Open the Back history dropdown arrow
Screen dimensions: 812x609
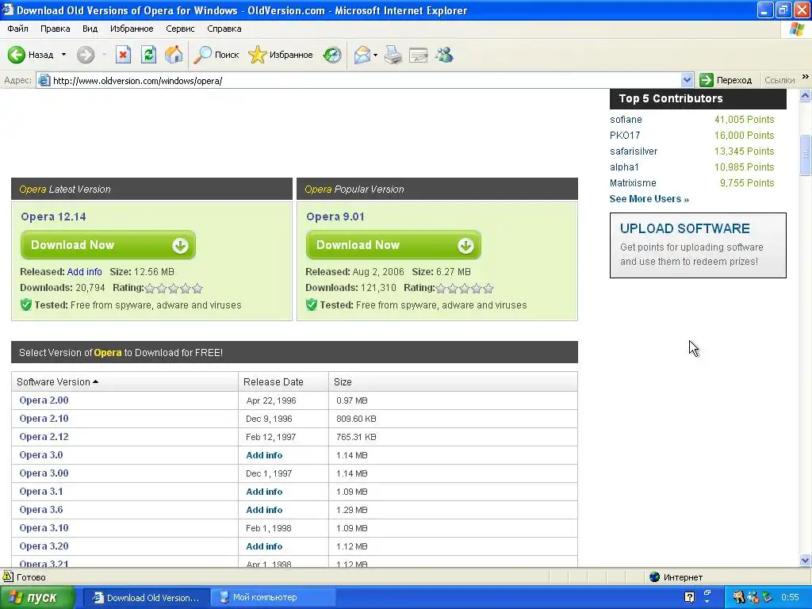pyautogui.click(x=63, y=55)
